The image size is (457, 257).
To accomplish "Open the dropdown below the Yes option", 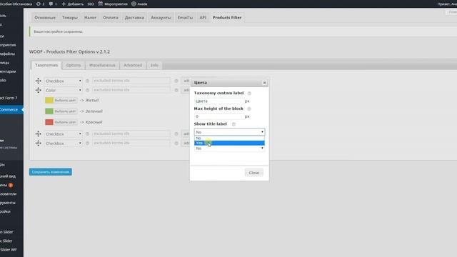I will [x=229, y=148].
